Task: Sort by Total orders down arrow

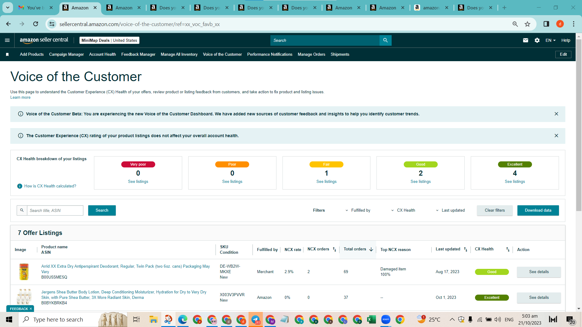Action: (371, 249)
